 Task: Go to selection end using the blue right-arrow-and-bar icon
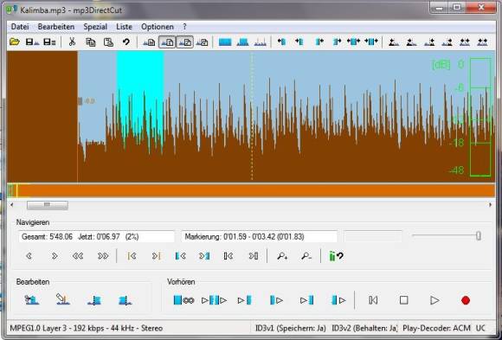pyautogui.click(x=204, y=256)
